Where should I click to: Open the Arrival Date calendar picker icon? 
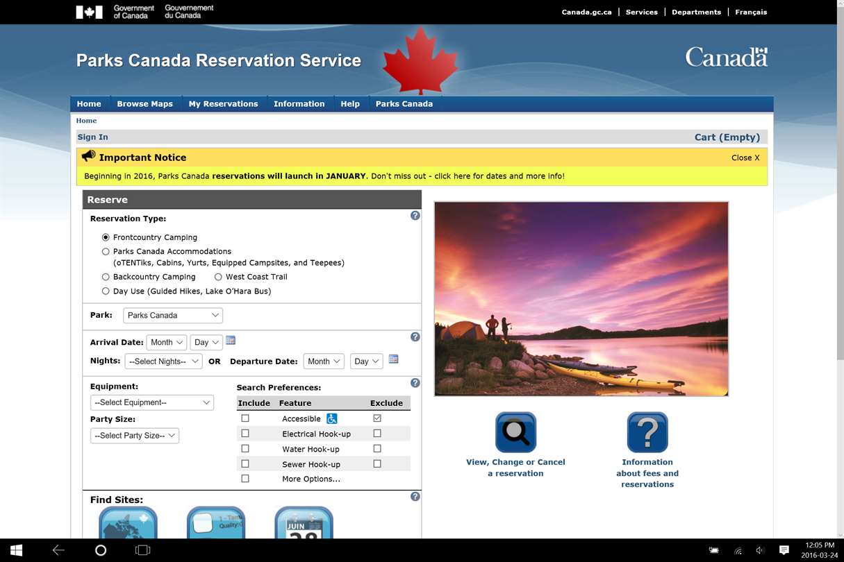click(231, 341)
